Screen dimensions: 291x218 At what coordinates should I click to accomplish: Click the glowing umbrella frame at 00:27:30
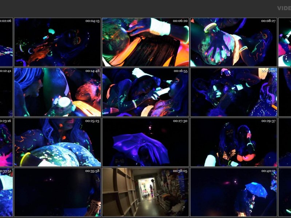coord(145,142)
